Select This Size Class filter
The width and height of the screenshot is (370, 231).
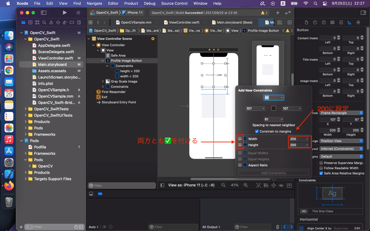point(323,211)
